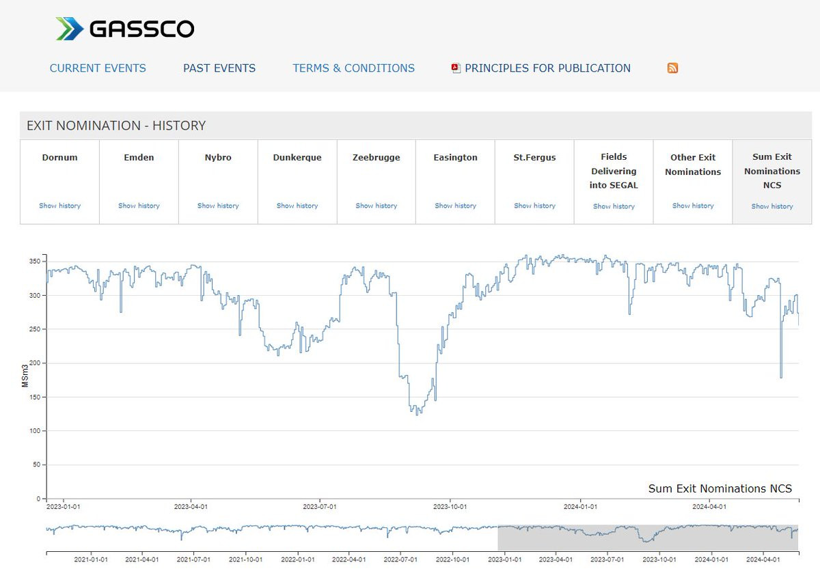Viewport: 820px width, 571px height.
Task: Click the 350 value on the y-axis
Action: pyautogui.click(x=35, y=262)
